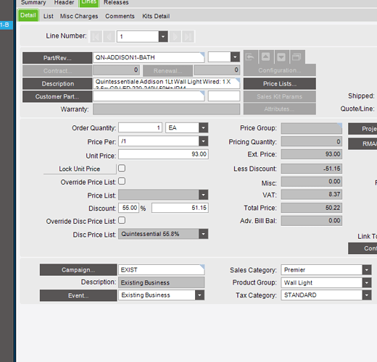This screenshot has width=377, height=362.
Task: Open the Tax Category STANDARD dropdown
Action: (x=367, y=295)
